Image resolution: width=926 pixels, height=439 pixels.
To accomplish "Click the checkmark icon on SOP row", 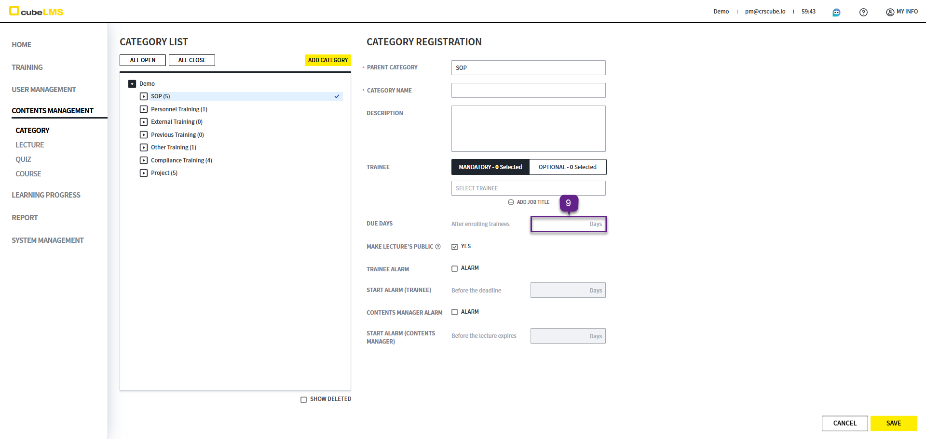I will (x=337, y=96).
